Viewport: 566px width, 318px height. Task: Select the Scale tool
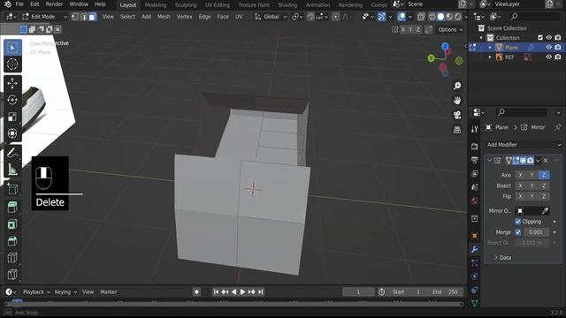12,117
